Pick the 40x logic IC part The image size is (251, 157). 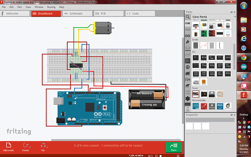pos(212,66)
